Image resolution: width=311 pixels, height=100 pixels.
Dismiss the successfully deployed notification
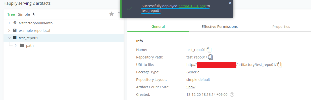[230, 3]
